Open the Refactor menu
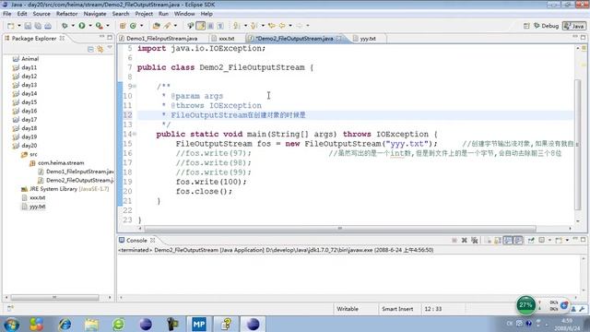 67,14
